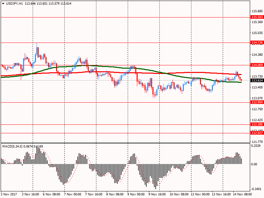Click the 13 Nov 00:00 time label
The width and height of the screenshot is (264, 198).
200,194
